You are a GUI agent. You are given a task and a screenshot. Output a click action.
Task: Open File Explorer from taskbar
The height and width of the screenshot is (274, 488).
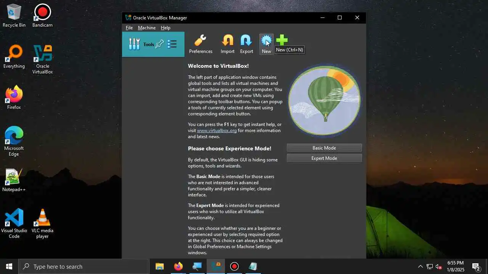tap(160, 266)
